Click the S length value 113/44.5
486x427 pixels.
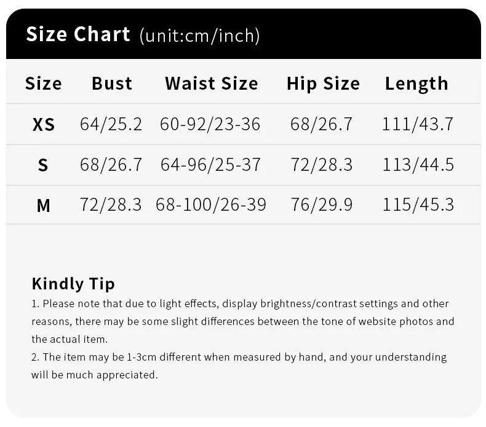pos(418,165)
